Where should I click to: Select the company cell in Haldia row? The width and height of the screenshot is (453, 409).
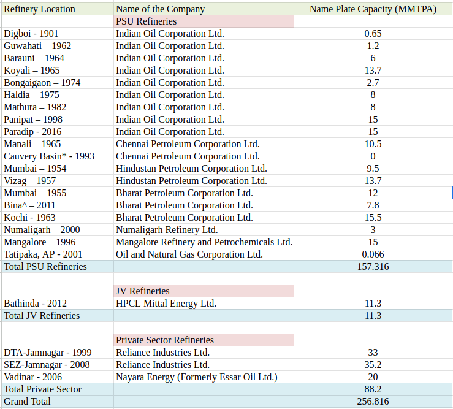pos(204,95)
